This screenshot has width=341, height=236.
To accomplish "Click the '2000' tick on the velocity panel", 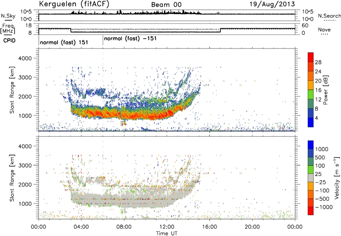I will click(25, 184).
